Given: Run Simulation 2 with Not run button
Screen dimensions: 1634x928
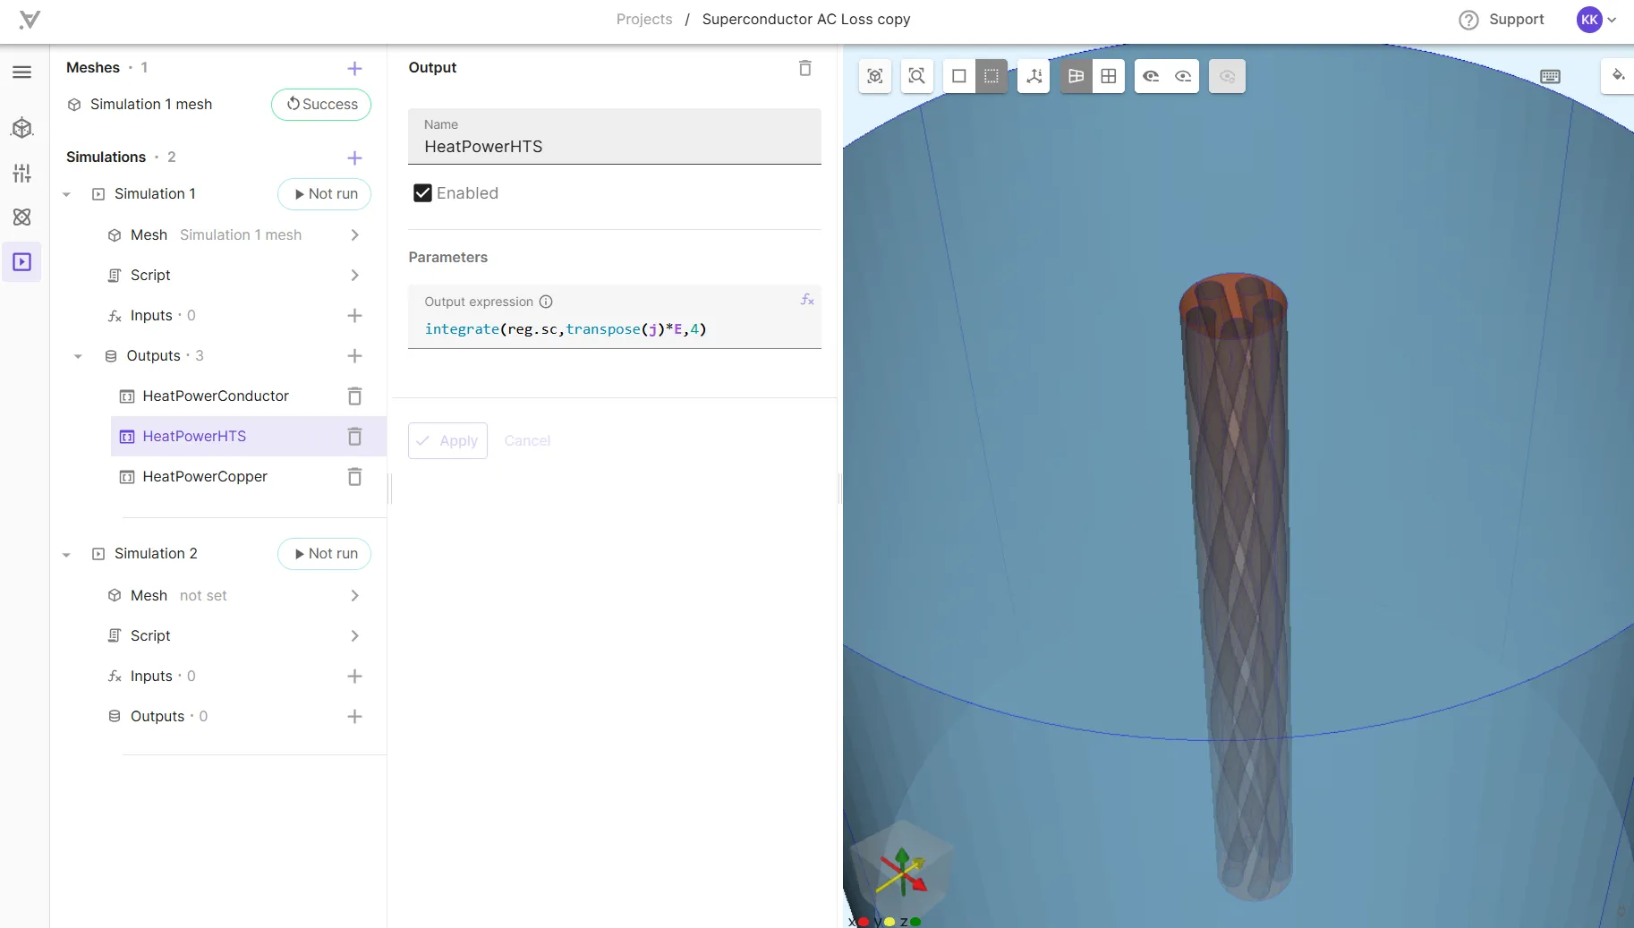Looking at the screenshot, I should pyautogui.click(x=324, y=553).
